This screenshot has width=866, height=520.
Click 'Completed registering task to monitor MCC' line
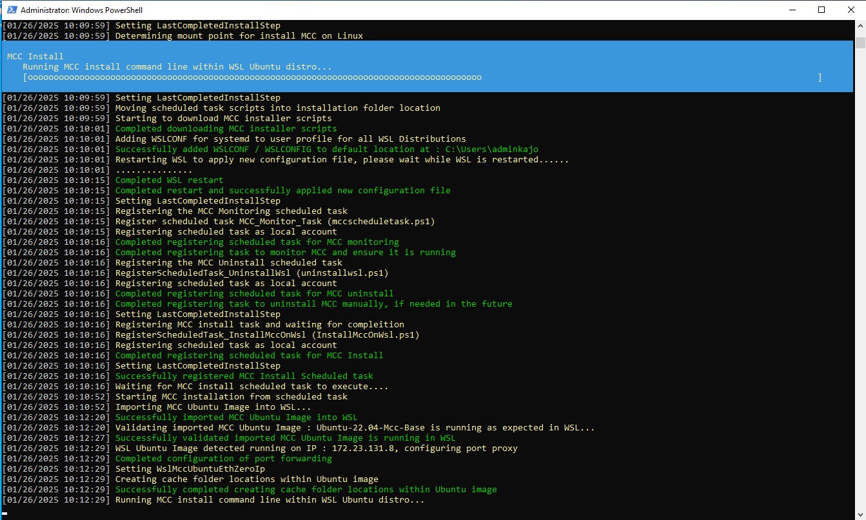[x=286, y=253]
